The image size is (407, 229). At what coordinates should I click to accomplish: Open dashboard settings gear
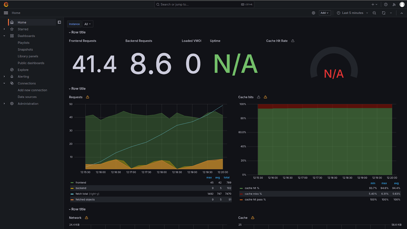click(313, 13)
